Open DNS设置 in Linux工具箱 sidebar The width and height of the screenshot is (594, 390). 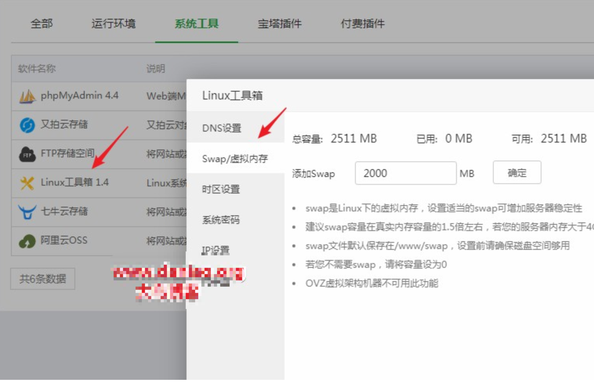coord(235,128)
